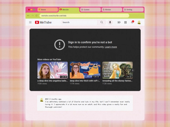Click the 'Sign in to confirm you're not a bot' heading

click(90, 42)
